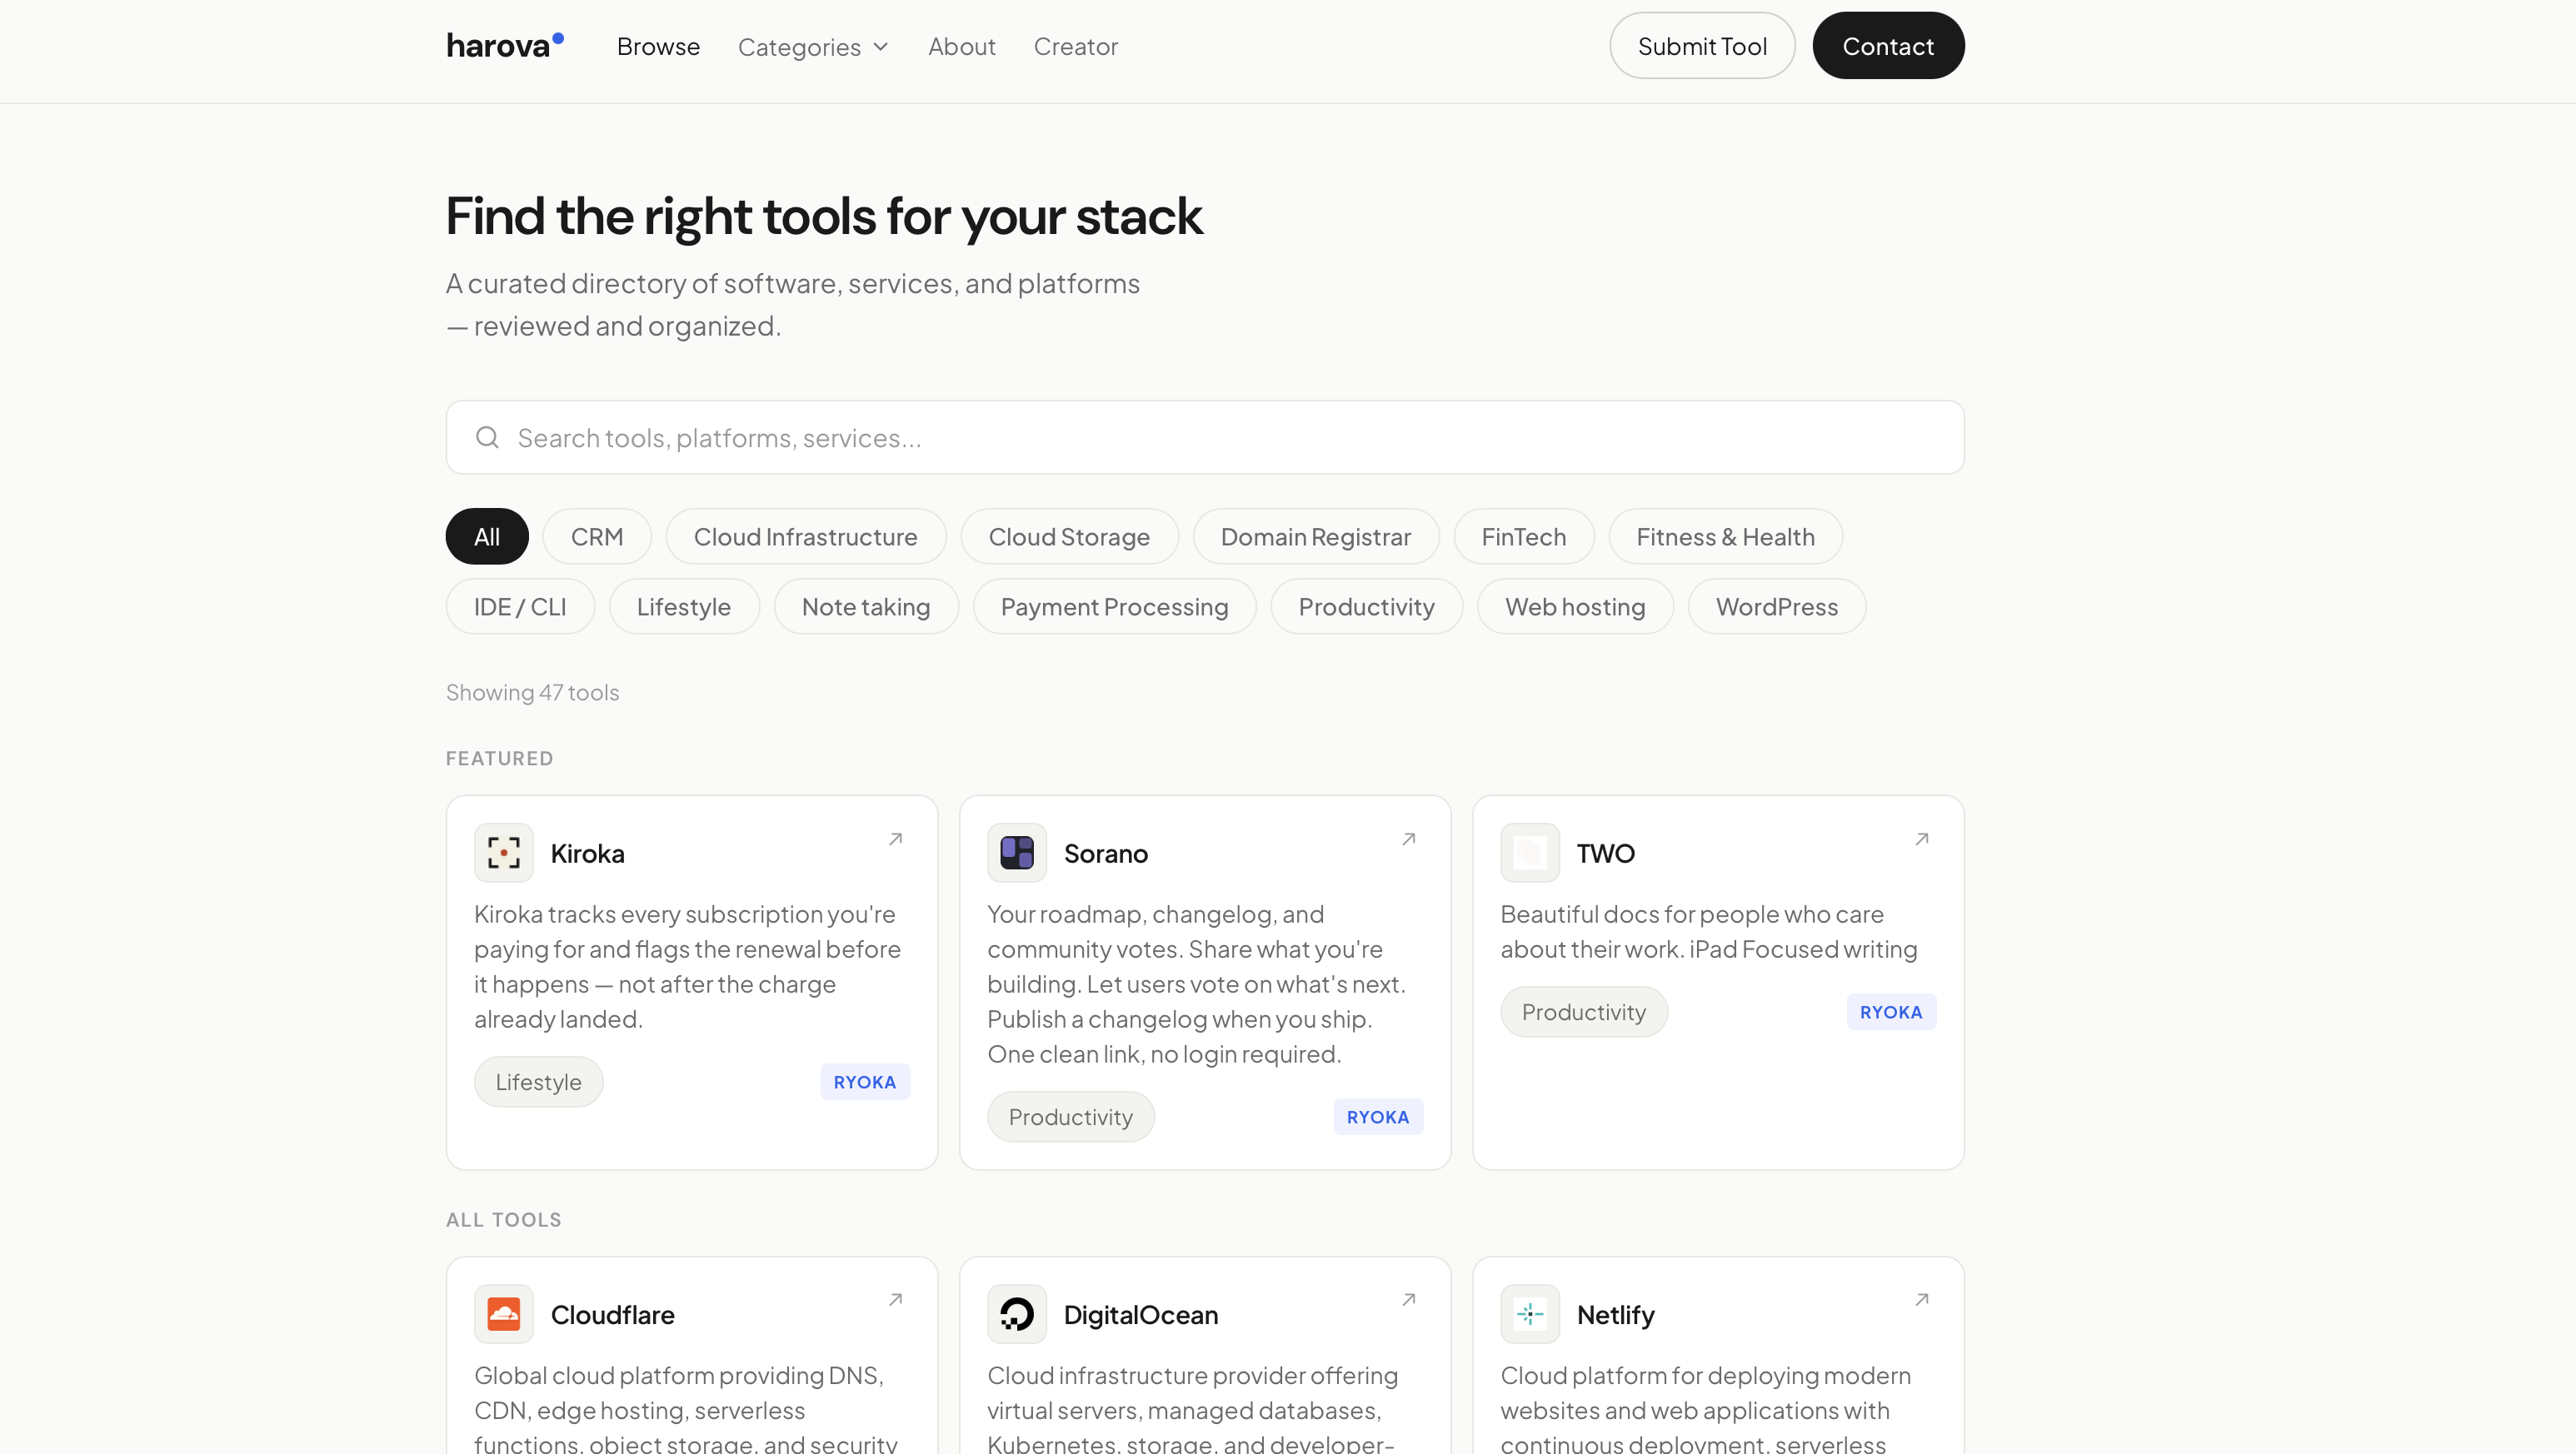Click the Kiroka app icon
Screen dimensions: 2576x1454
[x=504, y=853]
